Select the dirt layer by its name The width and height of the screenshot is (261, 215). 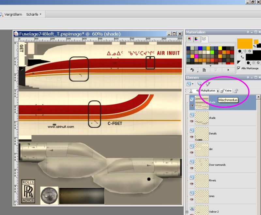[x=211, y=149]
